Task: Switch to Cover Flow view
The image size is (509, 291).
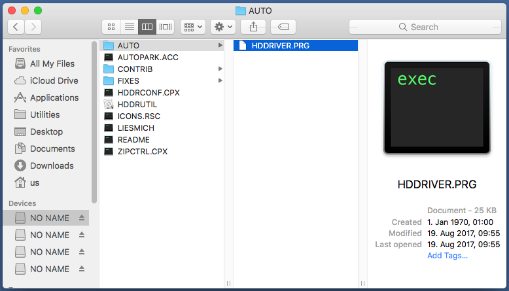Action: (166, 27)
